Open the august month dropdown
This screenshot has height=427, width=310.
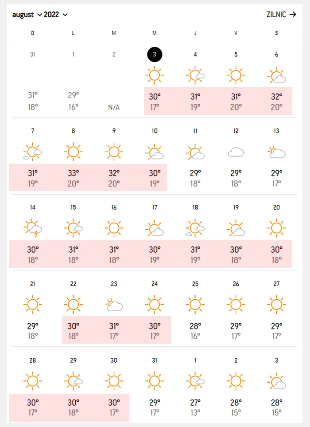(27, 15)
